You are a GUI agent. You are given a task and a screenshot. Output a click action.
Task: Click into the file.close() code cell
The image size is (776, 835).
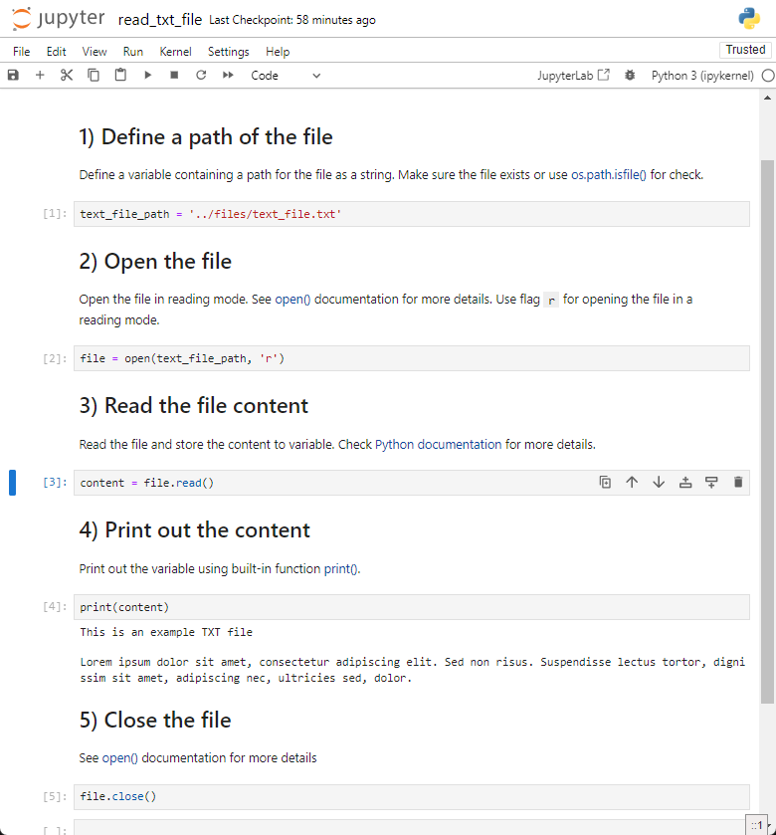[412, 796]
